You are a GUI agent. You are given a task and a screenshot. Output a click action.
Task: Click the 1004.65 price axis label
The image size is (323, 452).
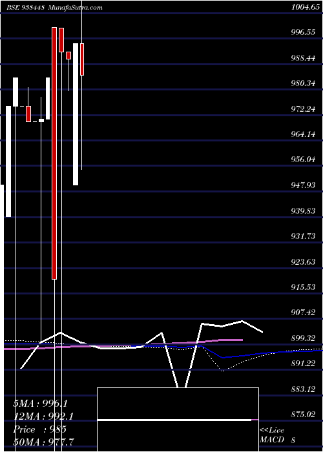[x=306, y=7]
